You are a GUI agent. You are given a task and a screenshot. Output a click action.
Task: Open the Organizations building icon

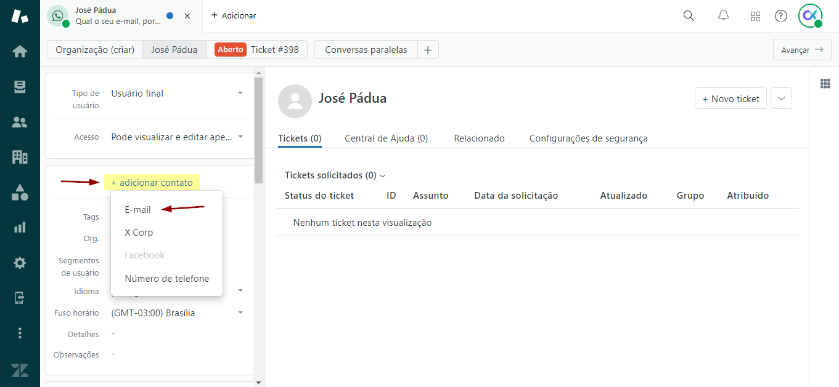tap(20, 157)
